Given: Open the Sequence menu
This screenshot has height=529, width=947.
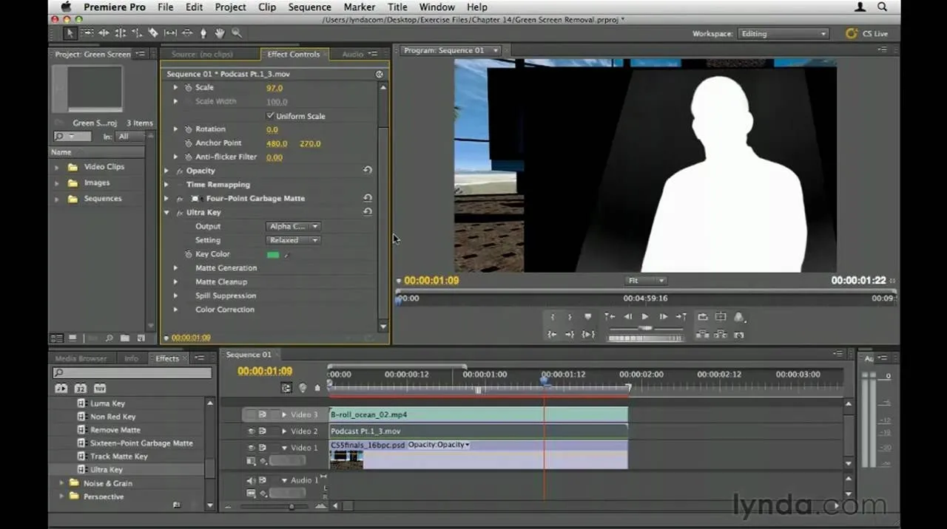Looking at the screenshot, I should pyautogui.click(x=309, y=7).
